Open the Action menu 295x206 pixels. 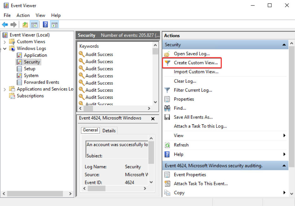click(23, 15)
